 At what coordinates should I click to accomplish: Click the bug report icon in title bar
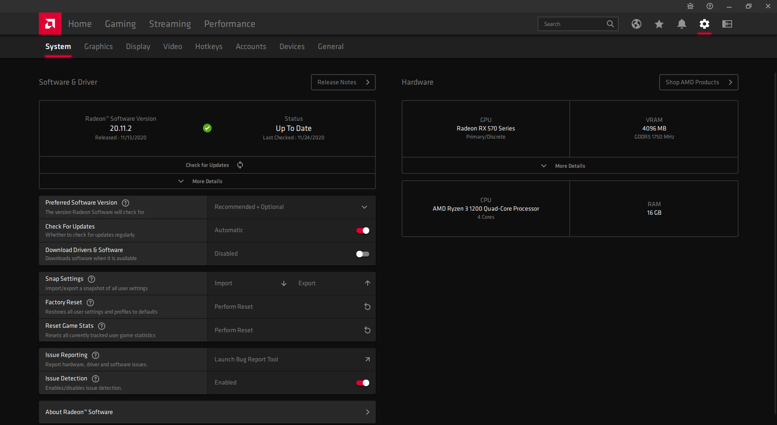coord(690,6)
